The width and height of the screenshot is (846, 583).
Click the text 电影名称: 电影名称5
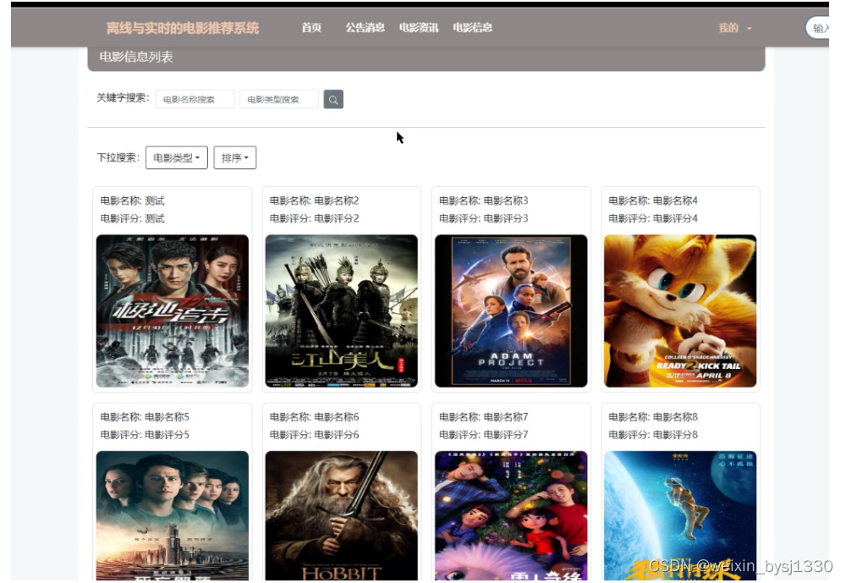(x=145, y=417)
